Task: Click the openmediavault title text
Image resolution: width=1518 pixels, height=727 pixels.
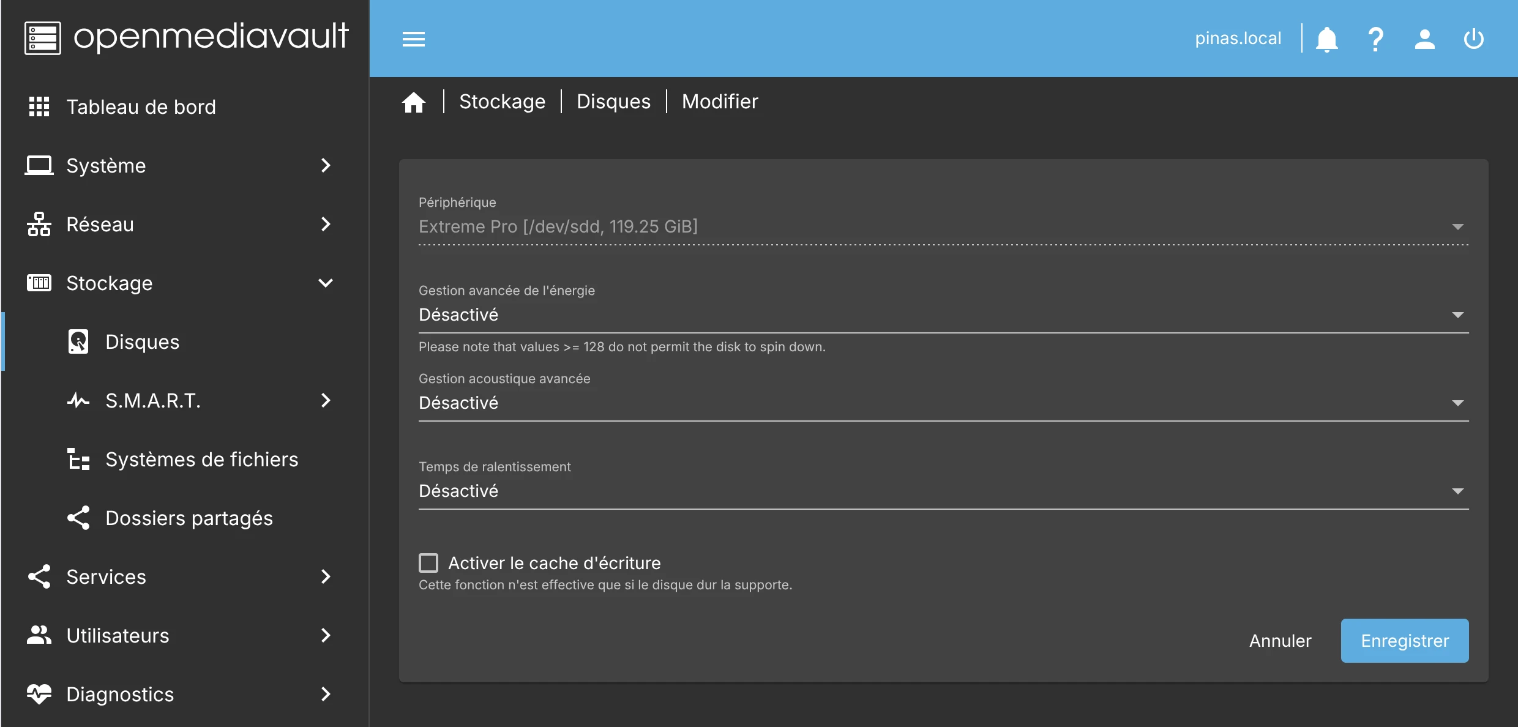Action: click(211, 37)
